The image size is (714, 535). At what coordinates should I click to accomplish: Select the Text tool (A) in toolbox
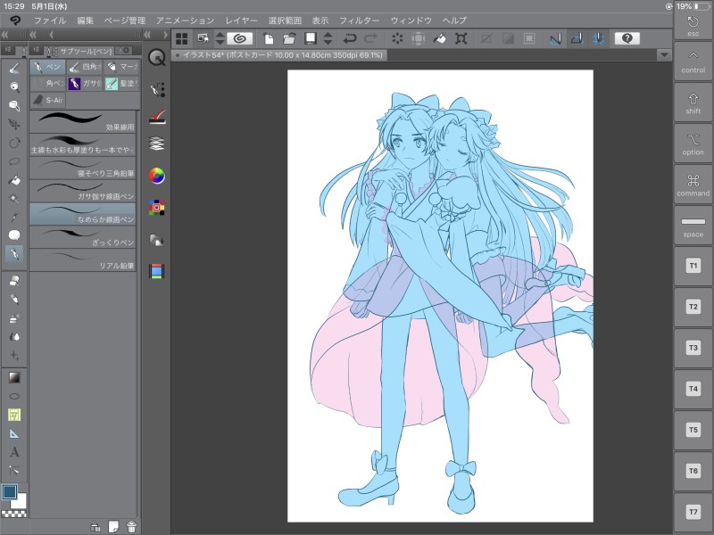(14, 451)
